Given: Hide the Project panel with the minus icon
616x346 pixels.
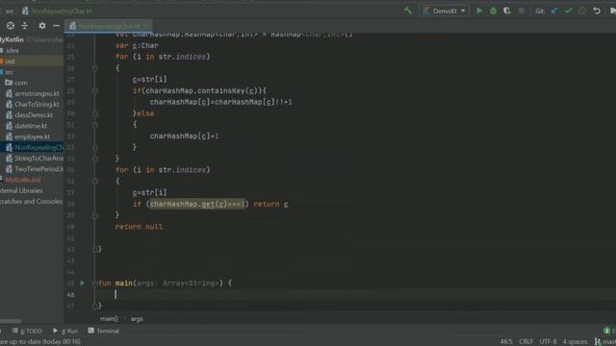Looking at the screenshot, I should [56, 26].
